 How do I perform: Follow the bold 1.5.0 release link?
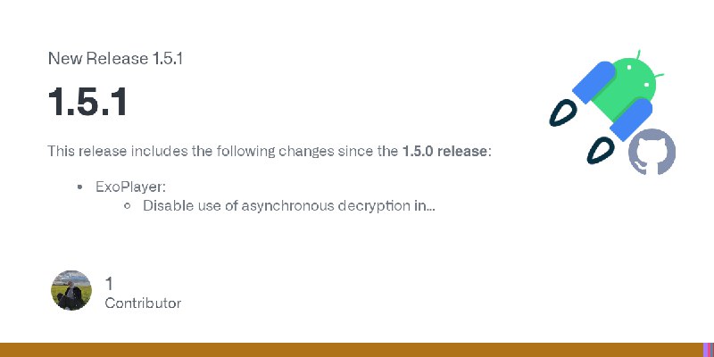[444, 151]
